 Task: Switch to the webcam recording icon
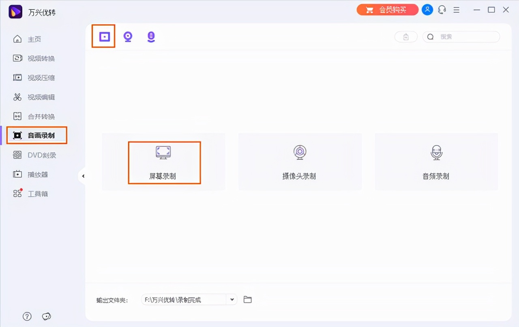point(128,36)
